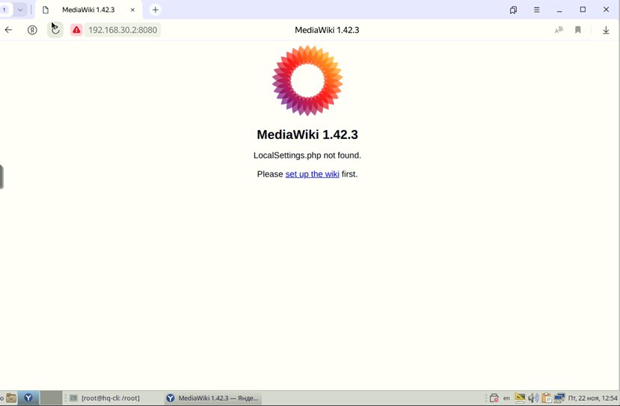
Task: Open the browser hamburger menu
Action: click(536, 10)
